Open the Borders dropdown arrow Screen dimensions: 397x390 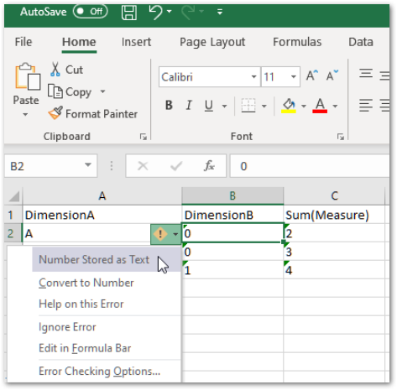coord(264,107)
